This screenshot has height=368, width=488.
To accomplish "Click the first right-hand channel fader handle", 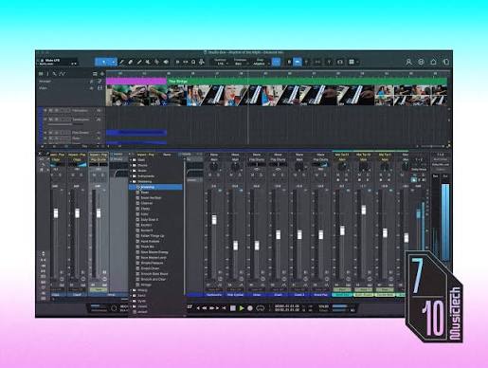I will (214, 219).
